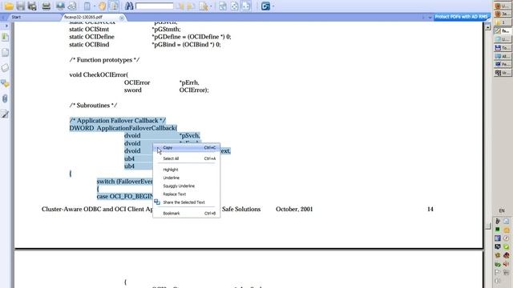Click 'static OCIBind' text line
The image size is (513, 288).
(89, 45)
